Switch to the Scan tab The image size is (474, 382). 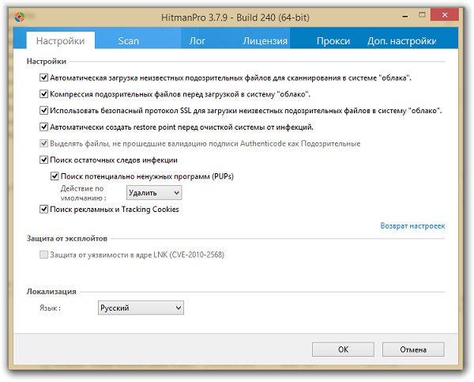pyautogui.click(x=129, y=40)
